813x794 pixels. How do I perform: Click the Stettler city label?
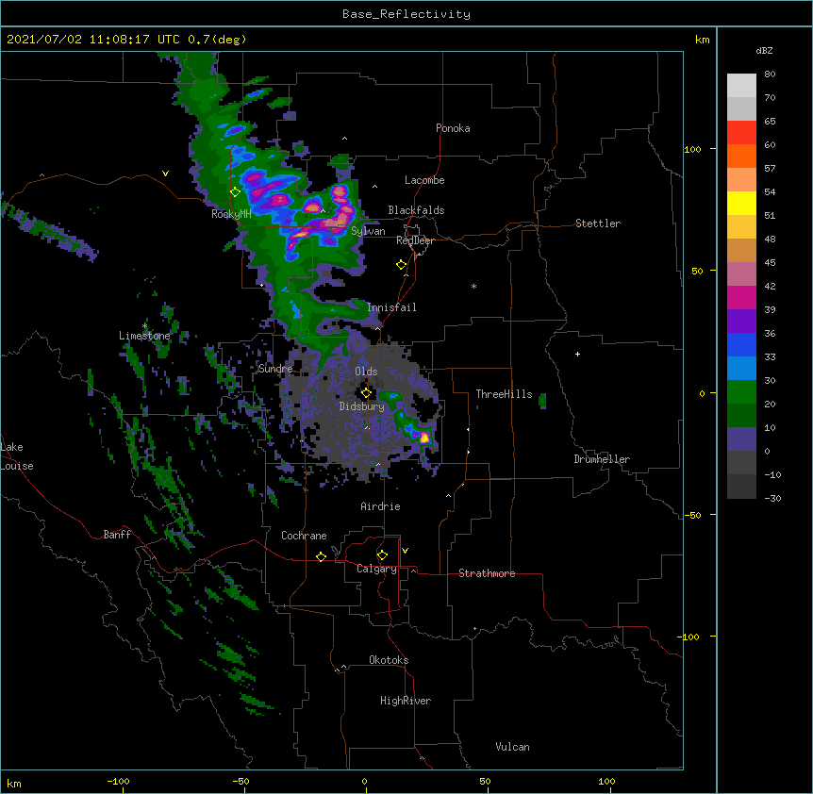[598, 223]
